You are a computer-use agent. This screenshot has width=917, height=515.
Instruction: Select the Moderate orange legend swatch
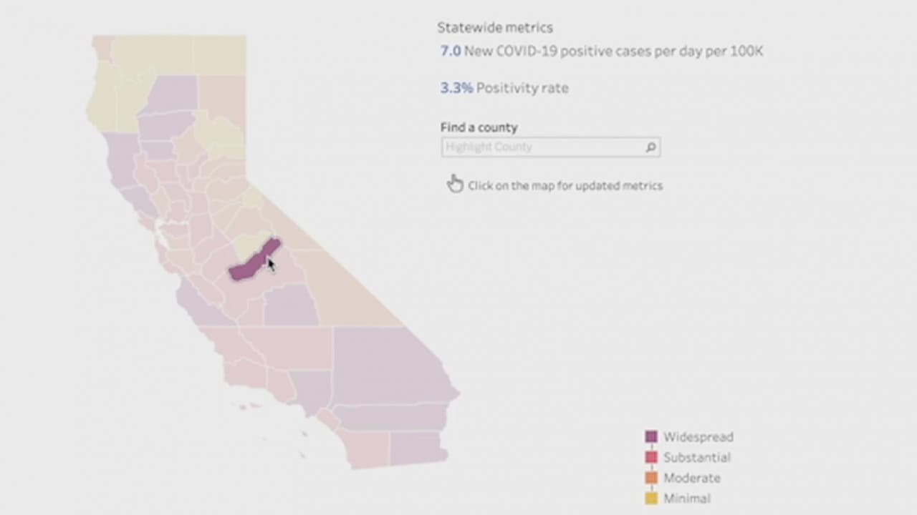(x=651, y=478)
